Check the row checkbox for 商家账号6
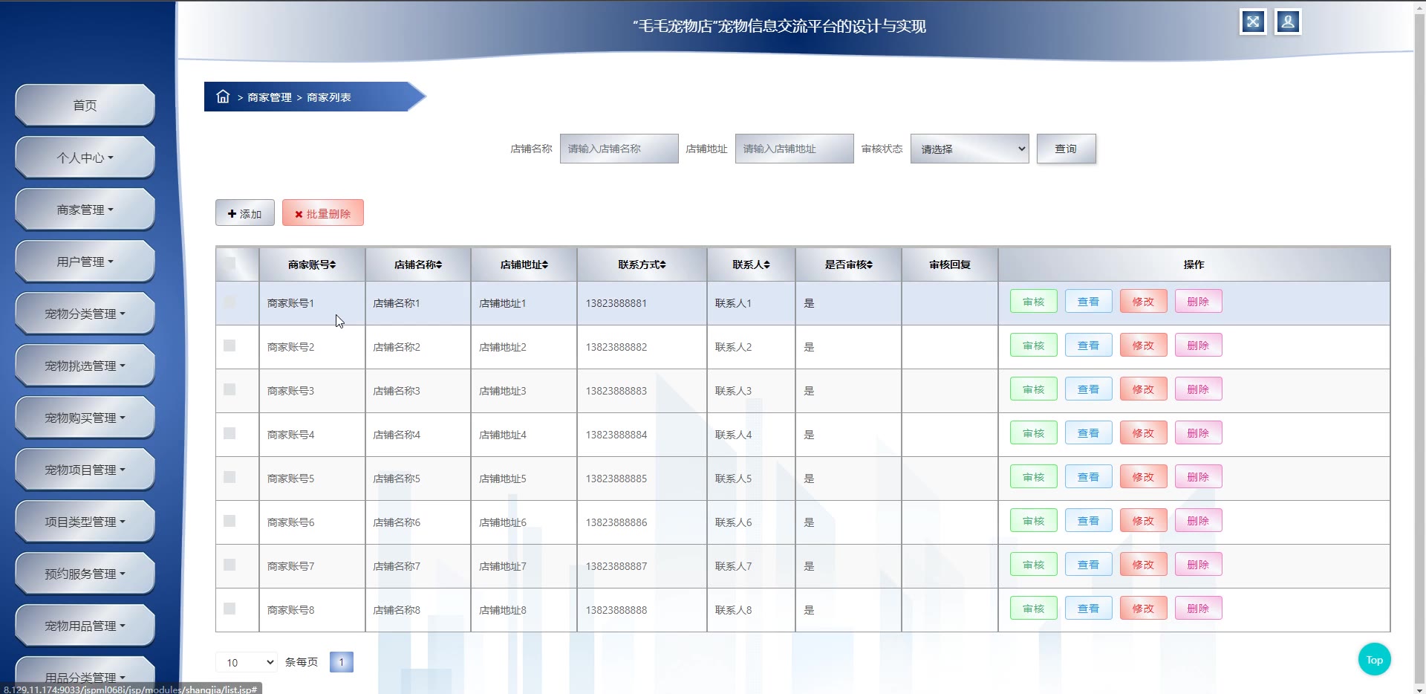Image resolution: width=1426 pixels, height=694 pixels. pyautogui.click(x=229, y=521)
